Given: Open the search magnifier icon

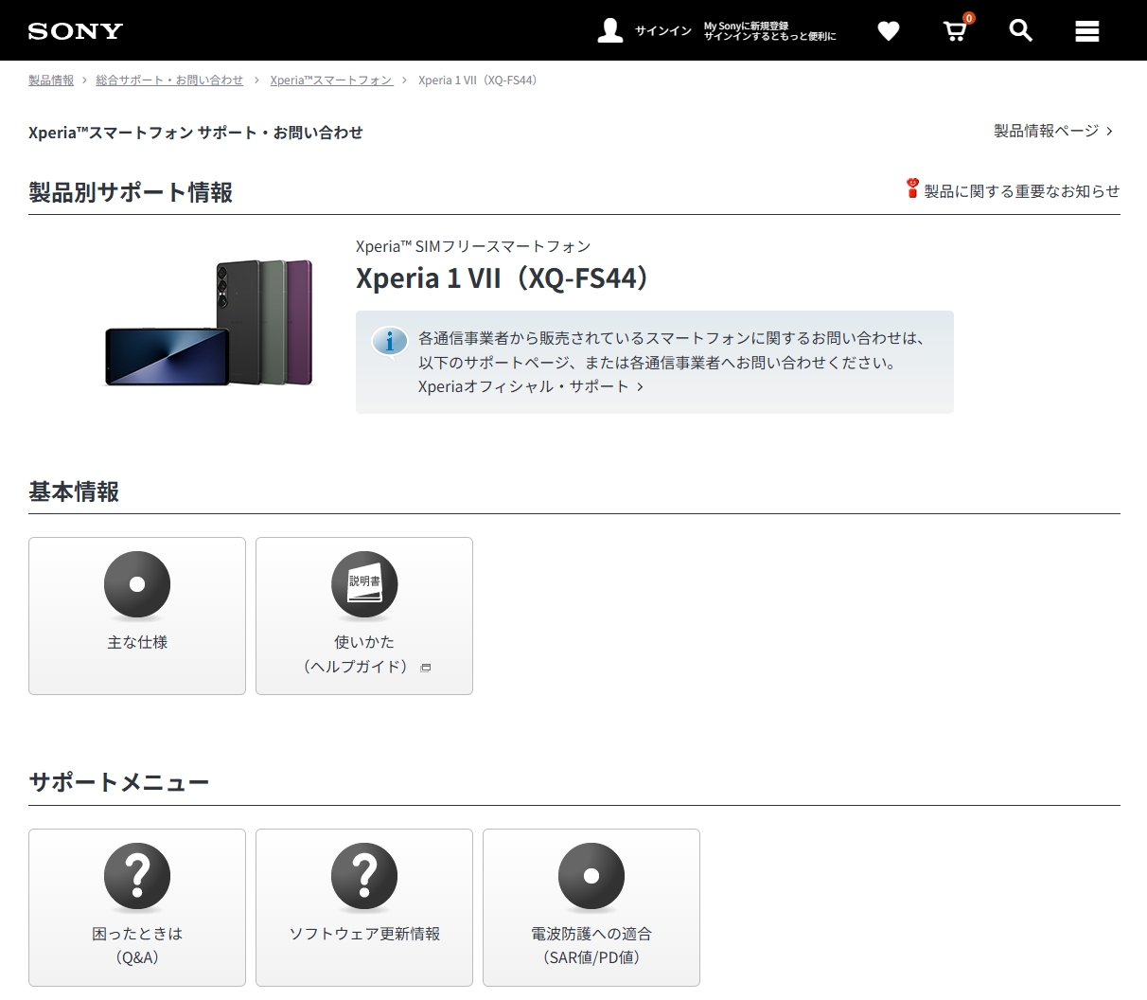Looking at the screenshot, I should coord(1020,30).
